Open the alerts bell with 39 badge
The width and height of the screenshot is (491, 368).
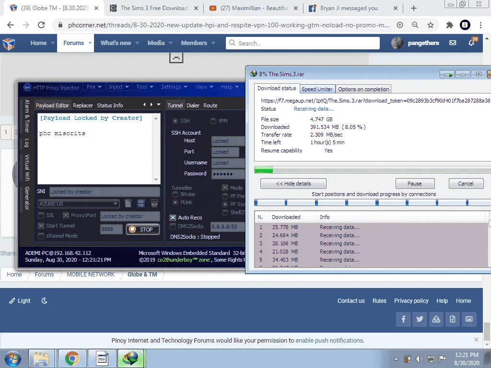472,42
